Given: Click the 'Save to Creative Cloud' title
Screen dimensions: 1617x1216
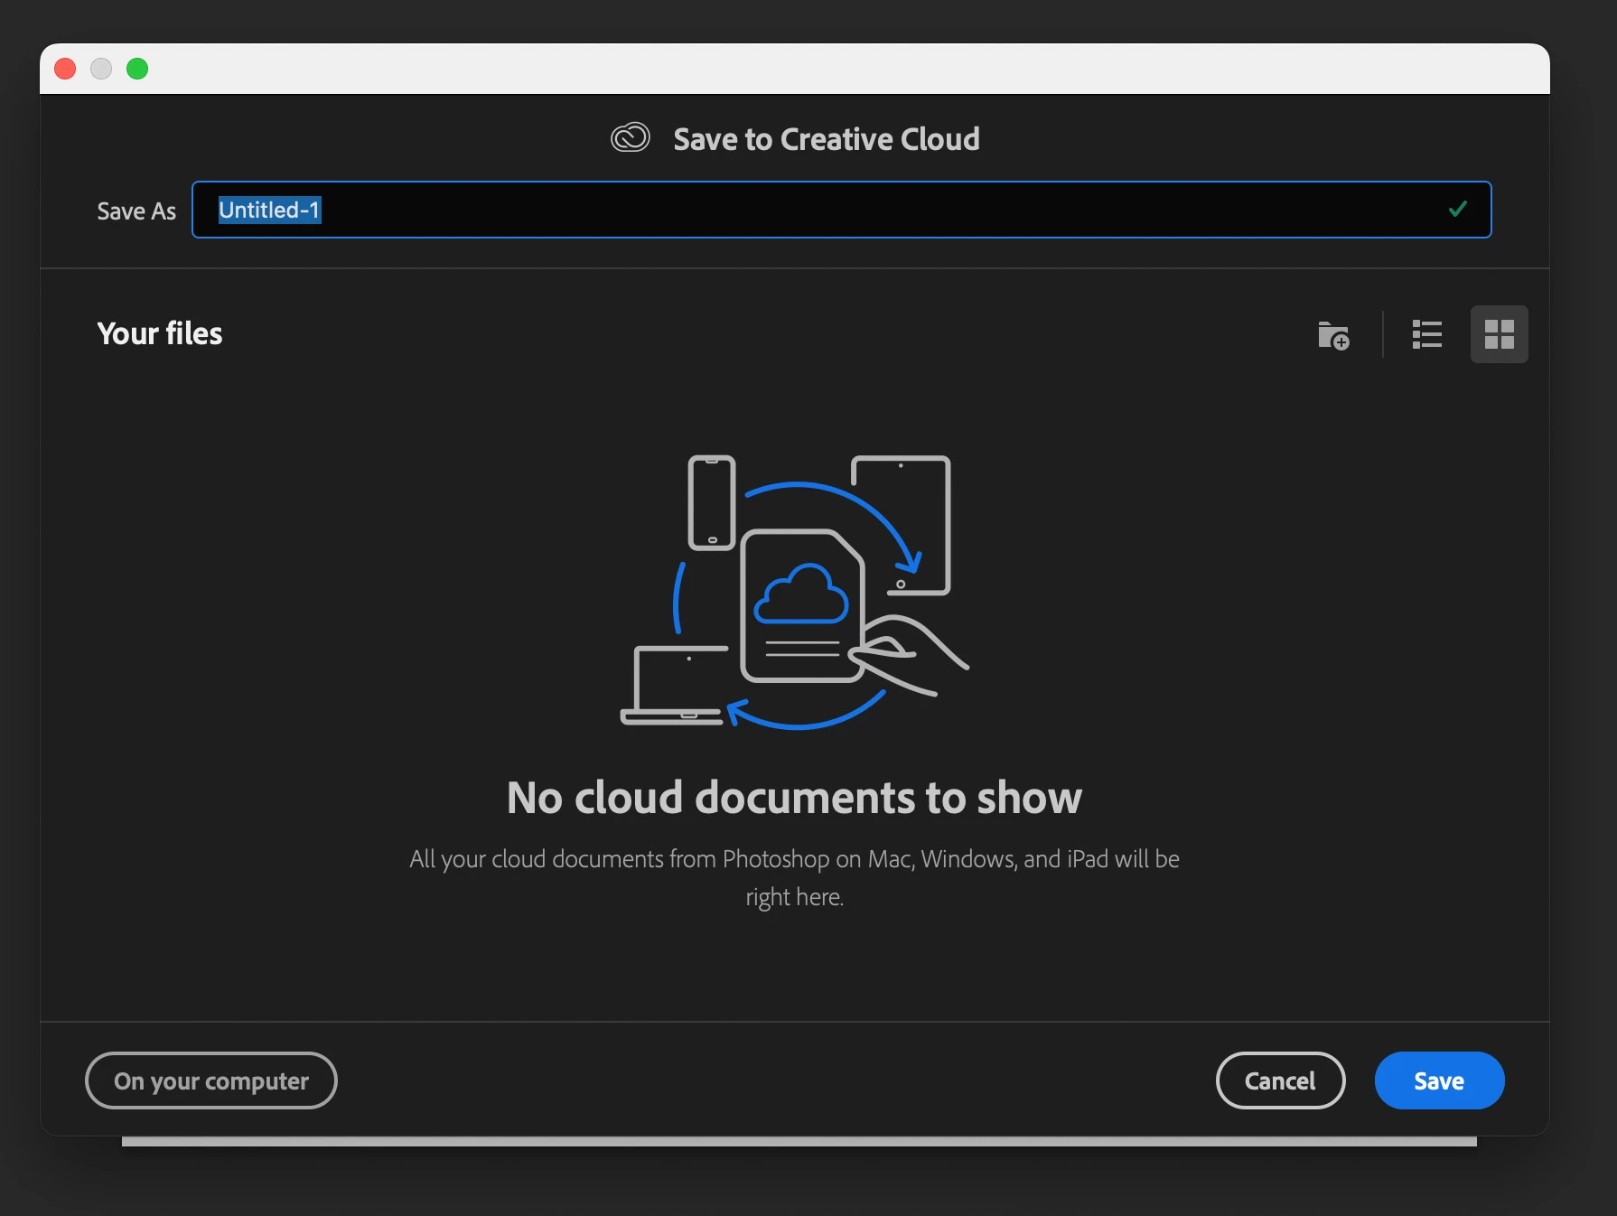Looking at the screenshot, I should point(827,139).
